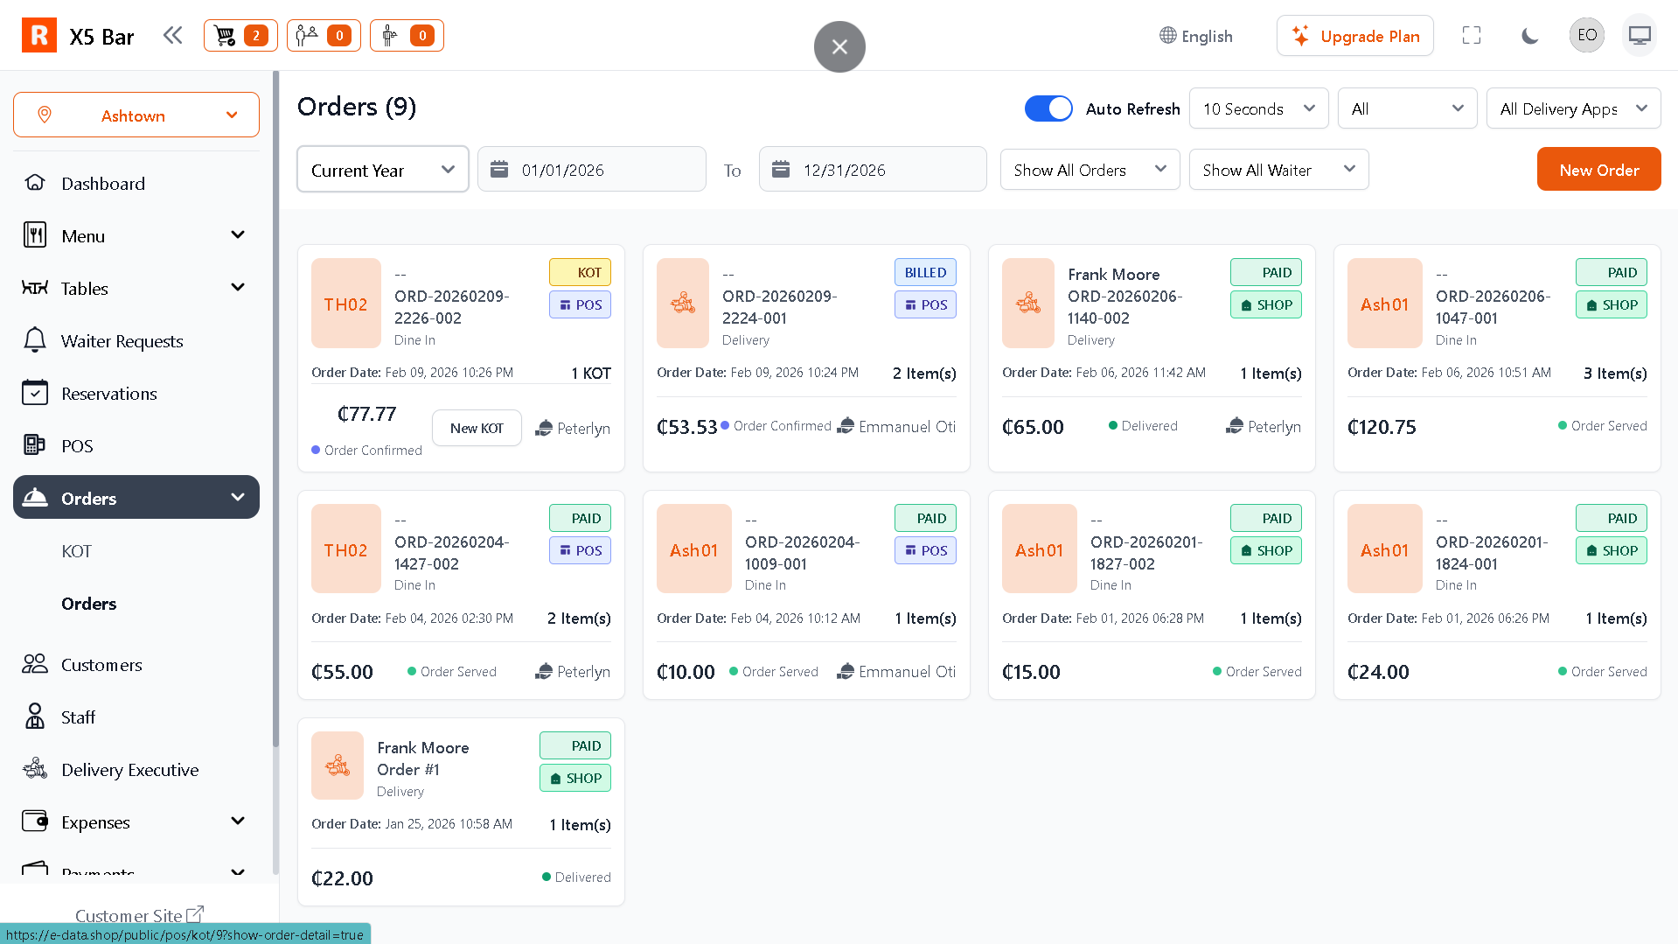
Task: Open the Show All Waiter filter
Action: (x=1278, y=170)
